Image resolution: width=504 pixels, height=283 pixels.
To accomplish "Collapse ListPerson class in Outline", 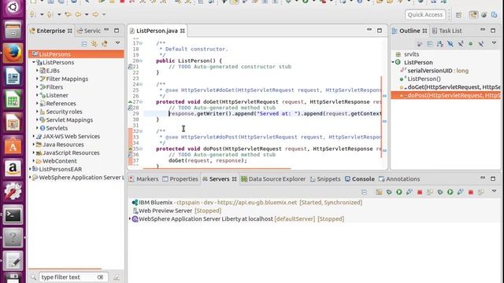I will click(x=393, y=62).
